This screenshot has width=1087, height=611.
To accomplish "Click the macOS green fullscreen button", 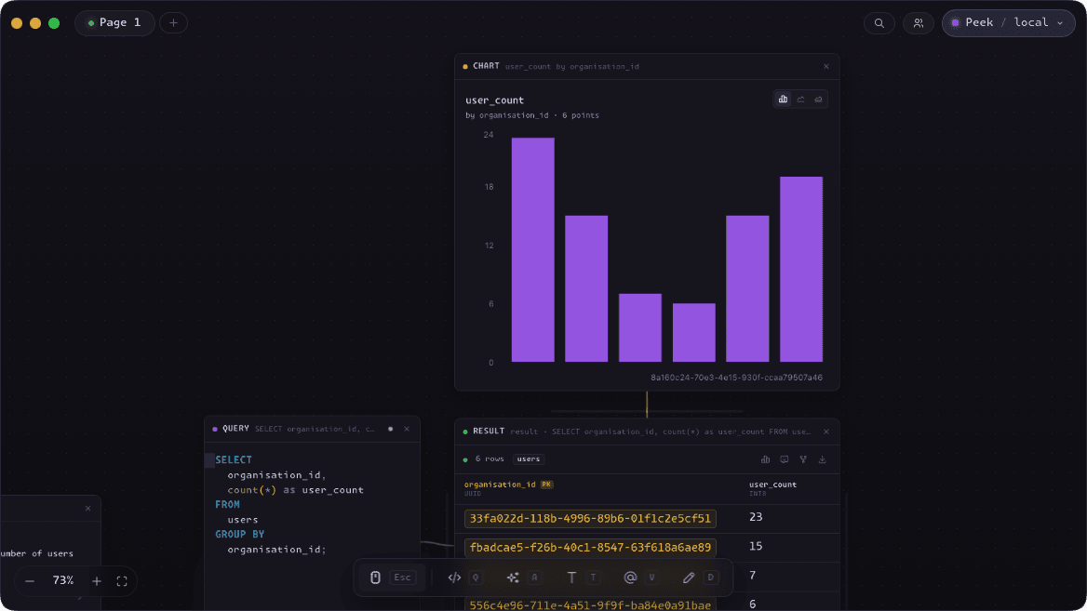I will click(54, 23).
